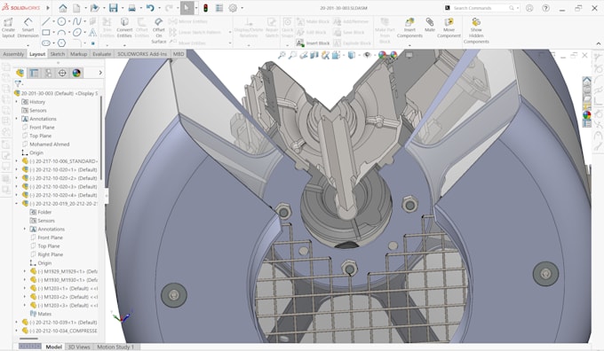Viewport: 604px width, 351px height.
Task: Open the ConfigurationManager tab
Action: (48, 73)
